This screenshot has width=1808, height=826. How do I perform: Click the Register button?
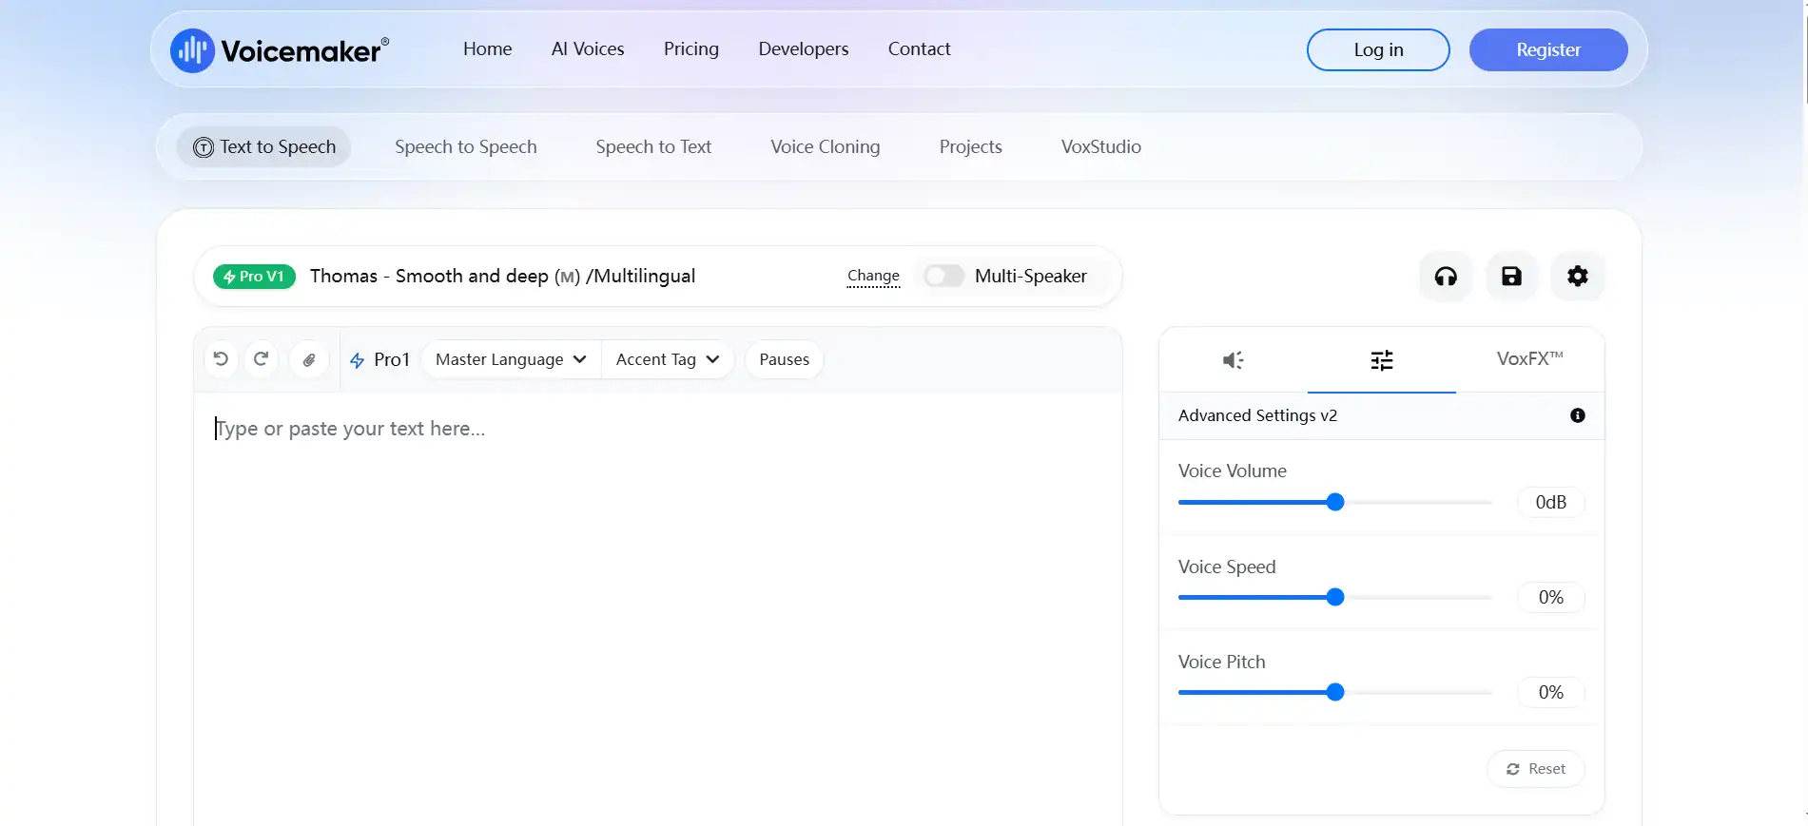point(1548,49)
